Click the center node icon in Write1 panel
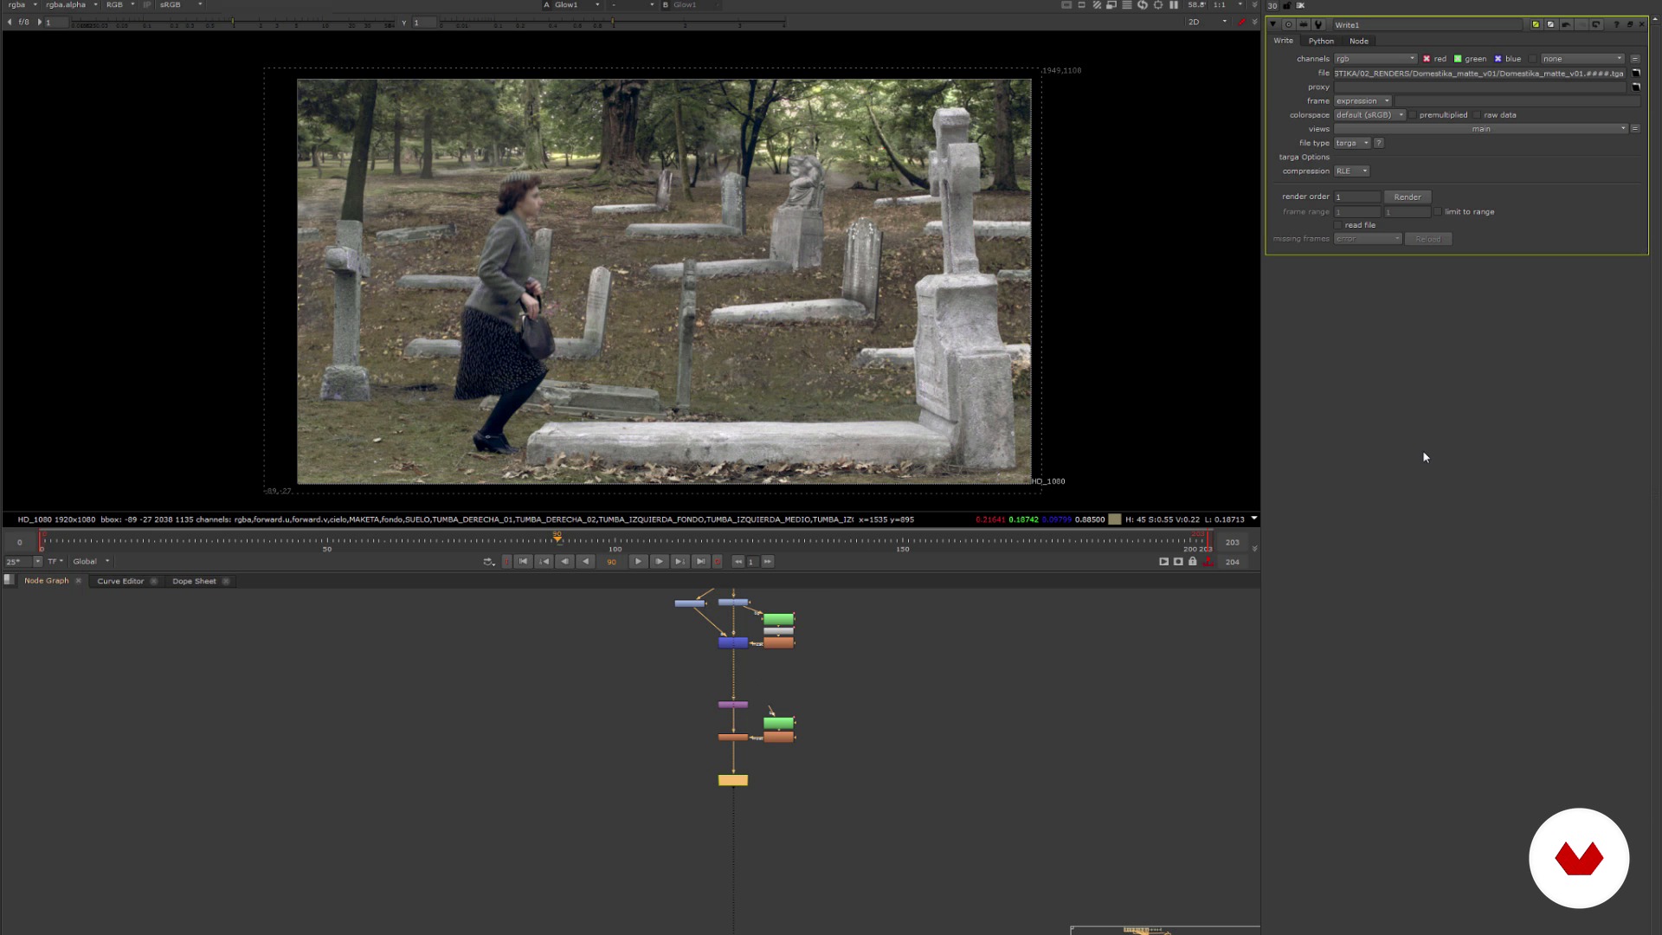 click(x=1288, y=24)
